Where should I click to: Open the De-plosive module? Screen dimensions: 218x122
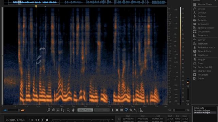pos(201,24)
